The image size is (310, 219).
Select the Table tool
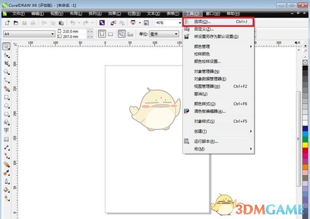tap(6, 139)
